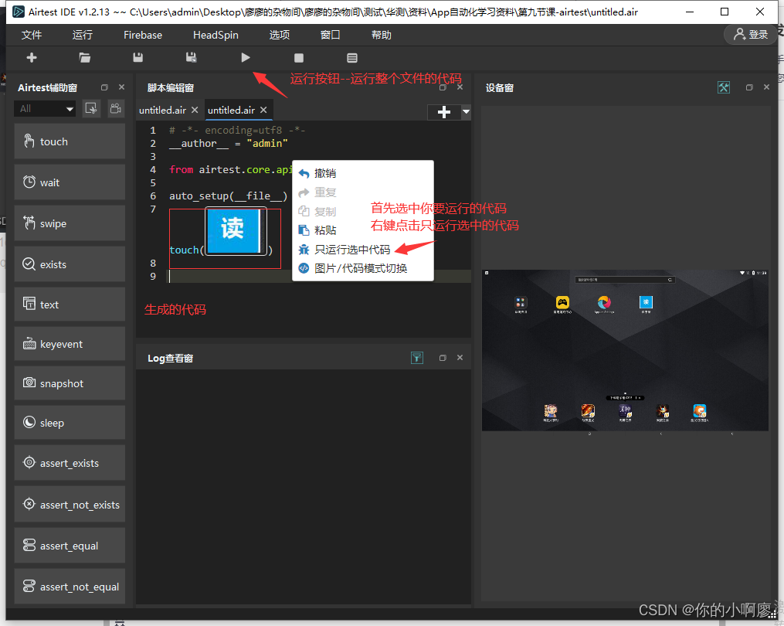Open the Firebase menu
Viewport: 784px width, 626px height.
pyautogui.click(x=143, y=35)
